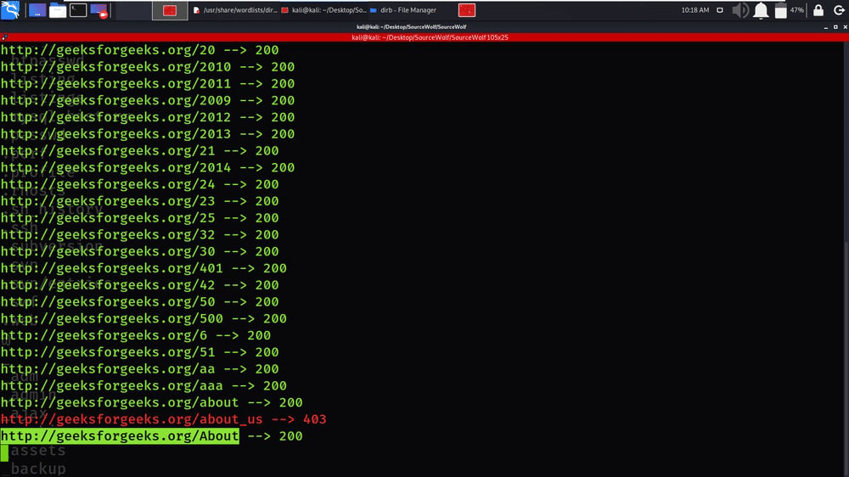Screen dimensions: 849x477
Task: Click the line http://geeksforgeeks.org/32 --> 200
Action: click(x=140, y=234)
